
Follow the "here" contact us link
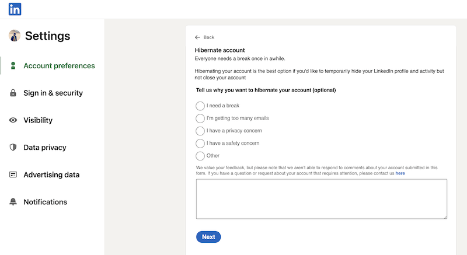400,173
